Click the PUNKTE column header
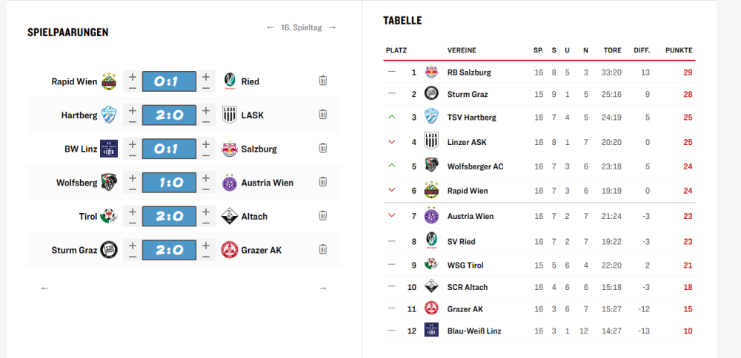 click(x=679, y=50)
